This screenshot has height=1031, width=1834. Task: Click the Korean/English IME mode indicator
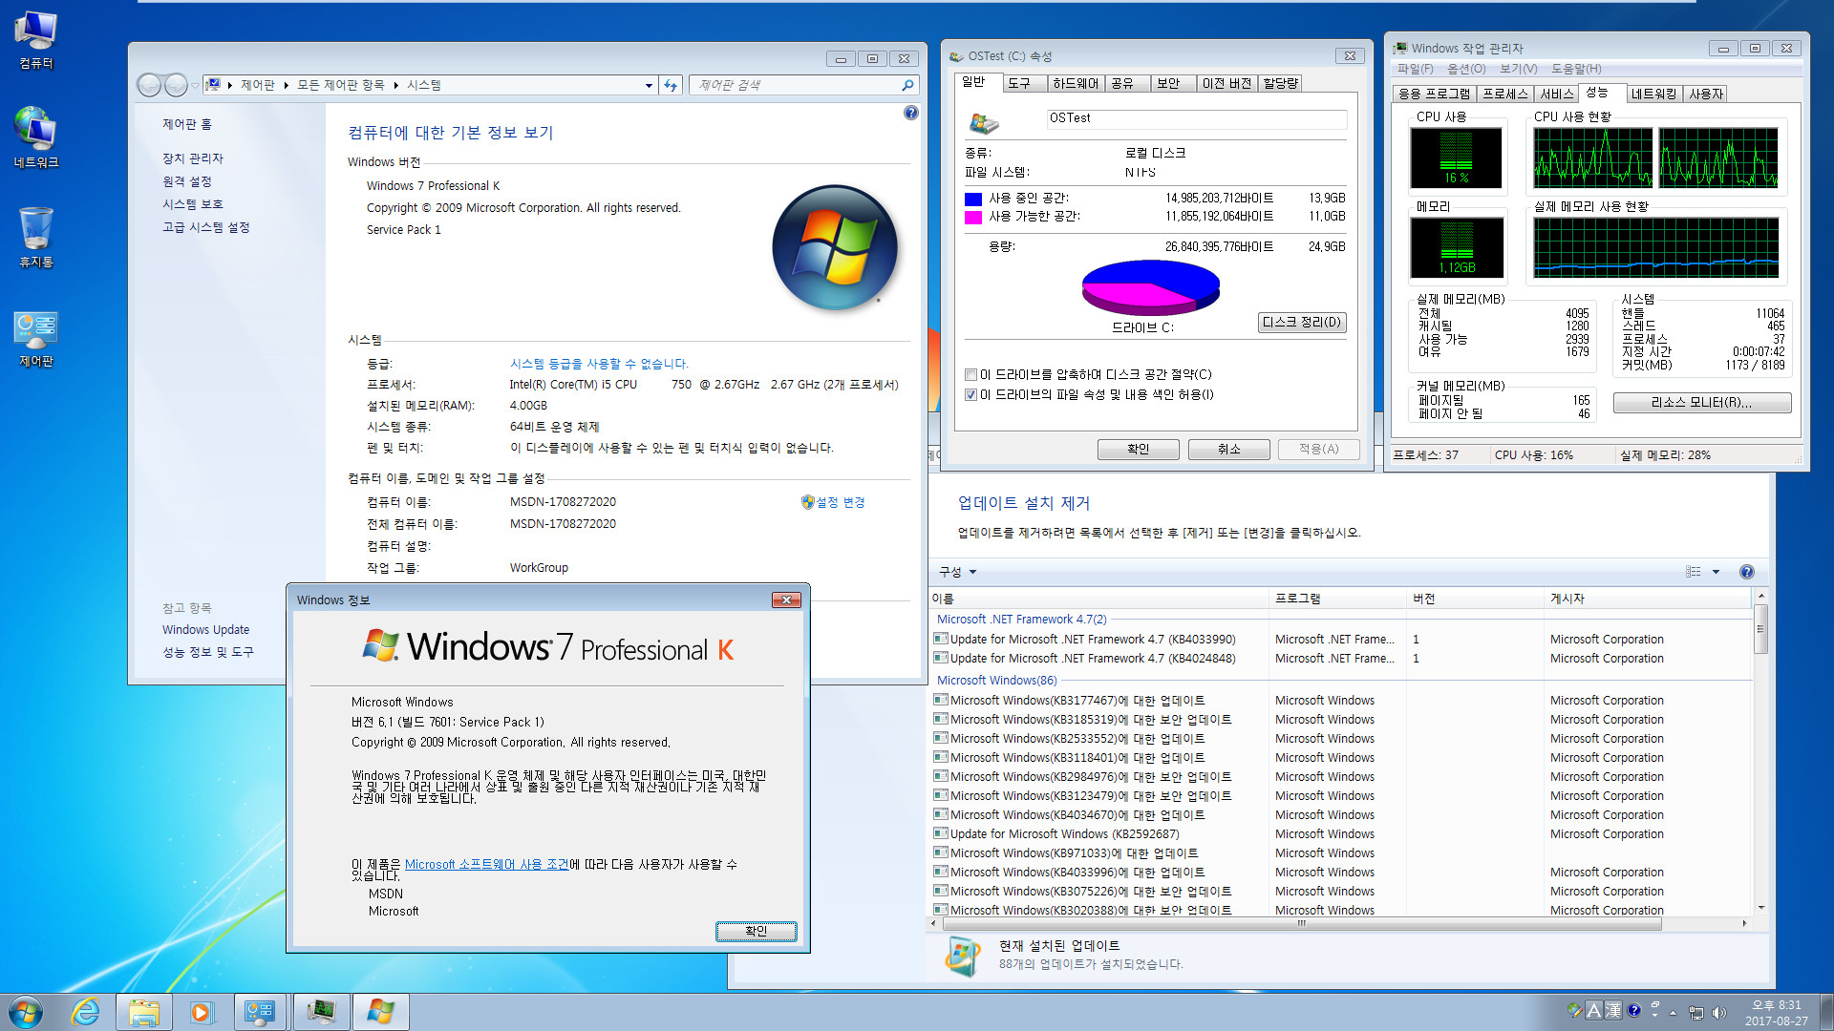[1593, 1010]
